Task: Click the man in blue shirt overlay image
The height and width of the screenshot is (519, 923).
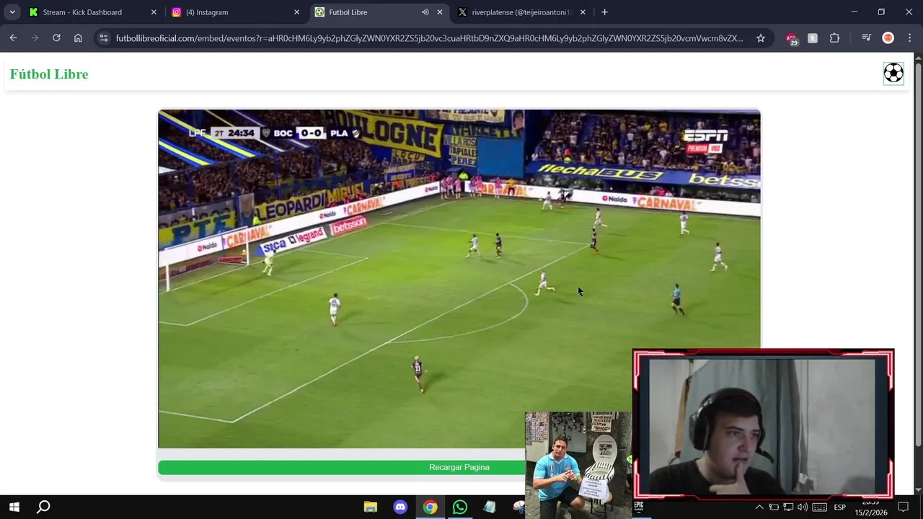Action: click(x=578, y=465)
